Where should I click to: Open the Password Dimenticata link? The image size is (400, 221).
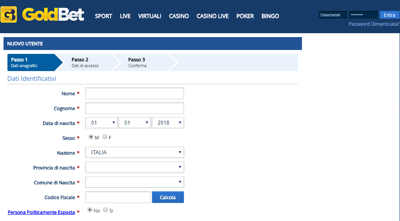374,24
